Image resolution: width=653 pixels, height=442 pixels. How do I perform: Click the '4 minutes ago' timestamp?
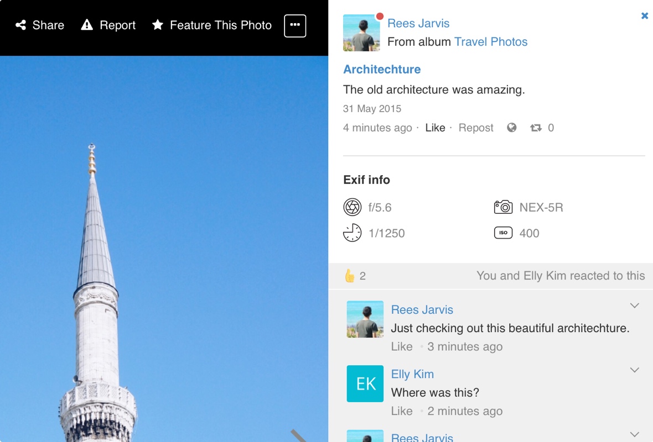click(377, 128)
